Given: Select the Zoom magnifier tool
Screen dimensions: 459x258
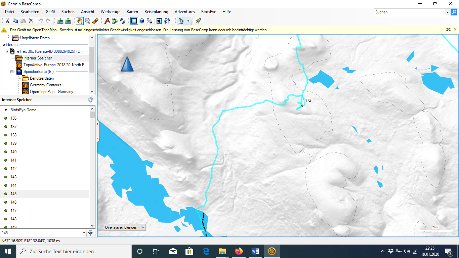Looking at the screenshot, I should [x=87, y=21].
